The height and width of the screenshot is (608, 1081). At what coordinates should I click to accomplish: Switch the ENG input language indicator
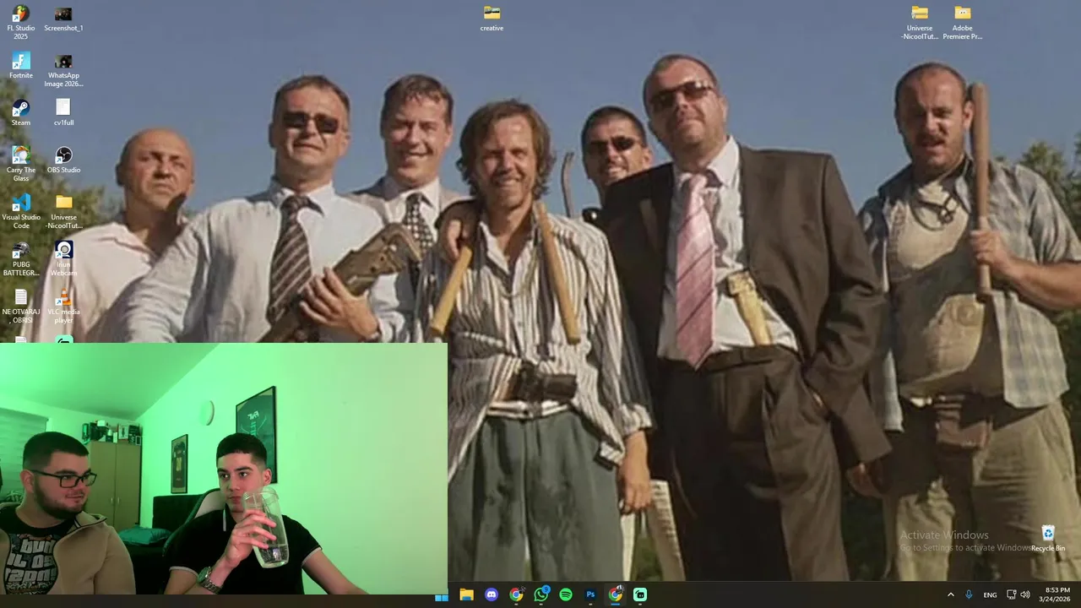pyautogui.click(x=990, y=594)
